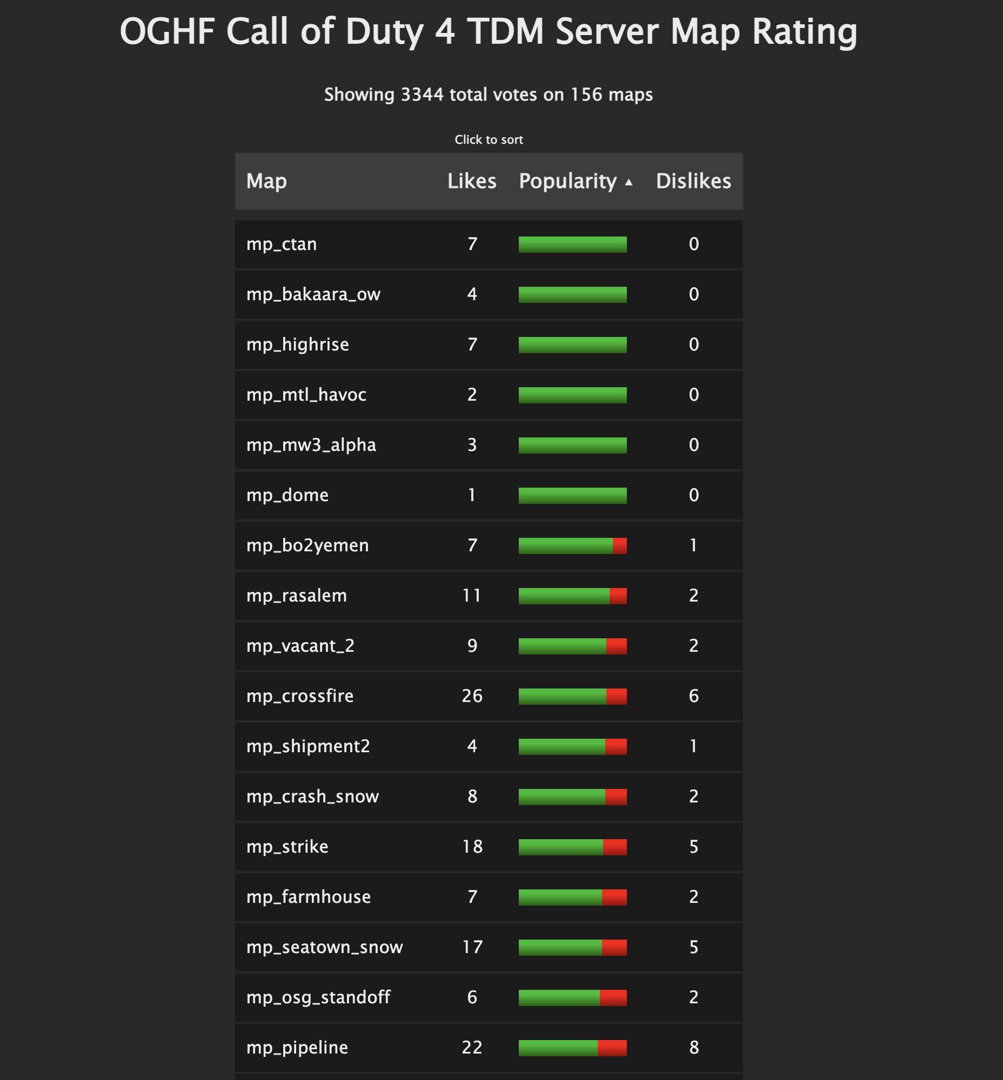
Task: Click the 'Click to sort' hint text
Action: pos(489,140)
